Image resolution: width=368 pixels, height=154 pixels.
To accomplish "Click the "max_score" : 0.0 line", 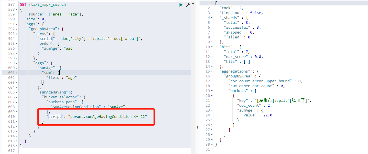I will pyautogui.click(x=244, y=56).
